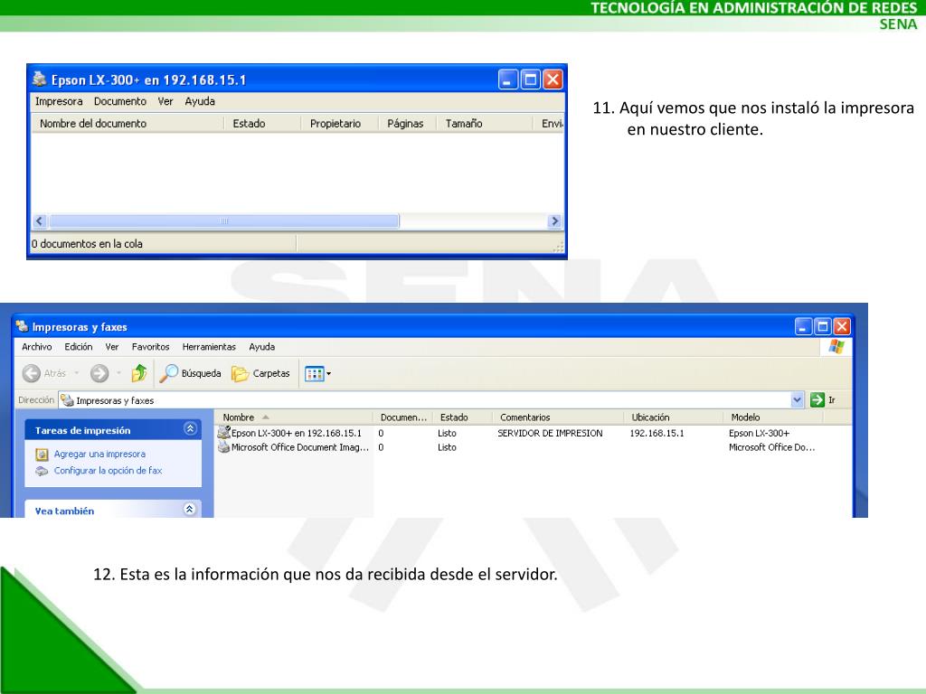The image size is (926, 694).
Task: Select the Epson LX-300+ printer icon in the list
Action: pyautogui.click(x=224, y=433)
